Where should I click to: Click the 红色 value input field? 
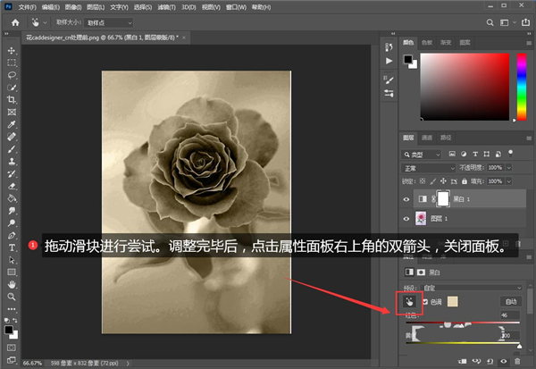[509, 315]
